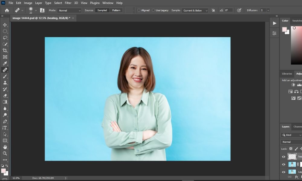Hide the healing layer eye icon
The height and width of the screenshot is (181, 302).
(284, 157)
